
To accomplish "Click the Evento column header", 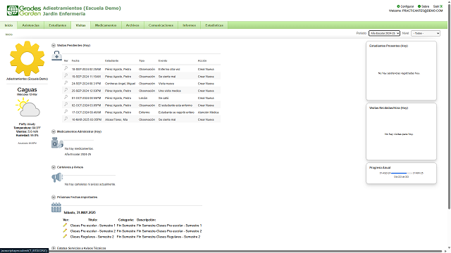I will pyautogui.click(x=163, y=61).
